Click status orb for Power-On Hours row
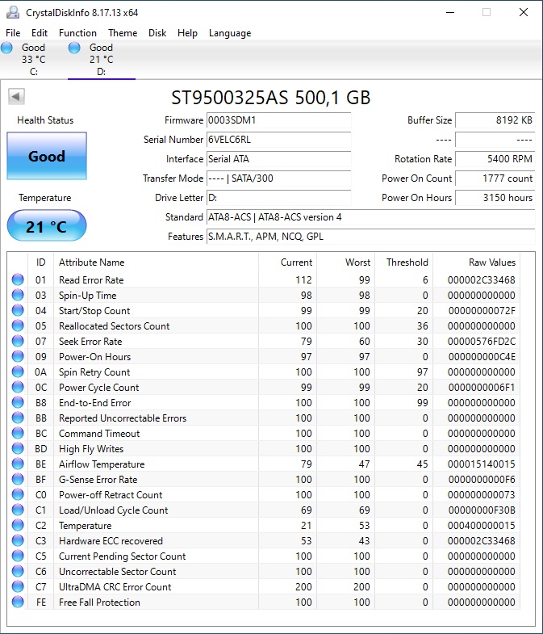Screen dimensions: 543x634 click(x=18, y=356)
